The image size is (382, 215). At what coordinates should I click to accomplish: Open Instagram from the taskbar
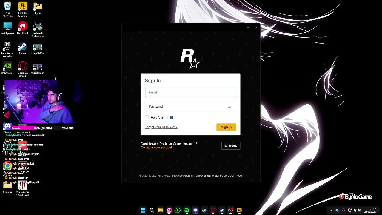pyautogui.click(x=169, y=211)
